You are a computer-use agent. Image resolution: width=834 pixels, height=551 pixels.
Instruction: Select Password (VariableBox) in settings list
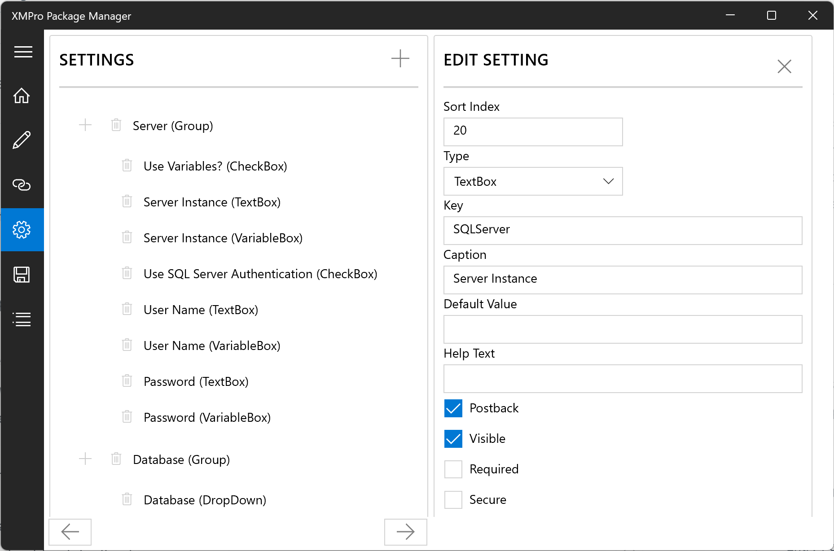point(207,418)
